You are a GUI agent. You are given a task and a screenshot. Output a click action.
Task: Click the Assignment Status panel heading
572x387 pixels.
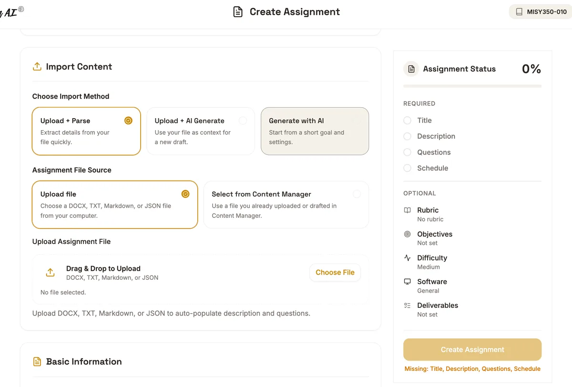click(460, 69)
